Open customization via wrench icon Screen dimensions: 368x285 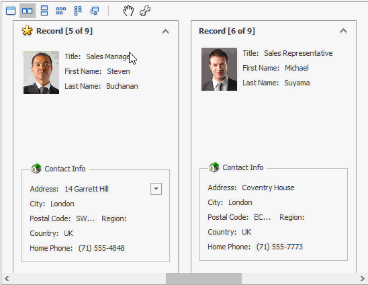(145, 11)
